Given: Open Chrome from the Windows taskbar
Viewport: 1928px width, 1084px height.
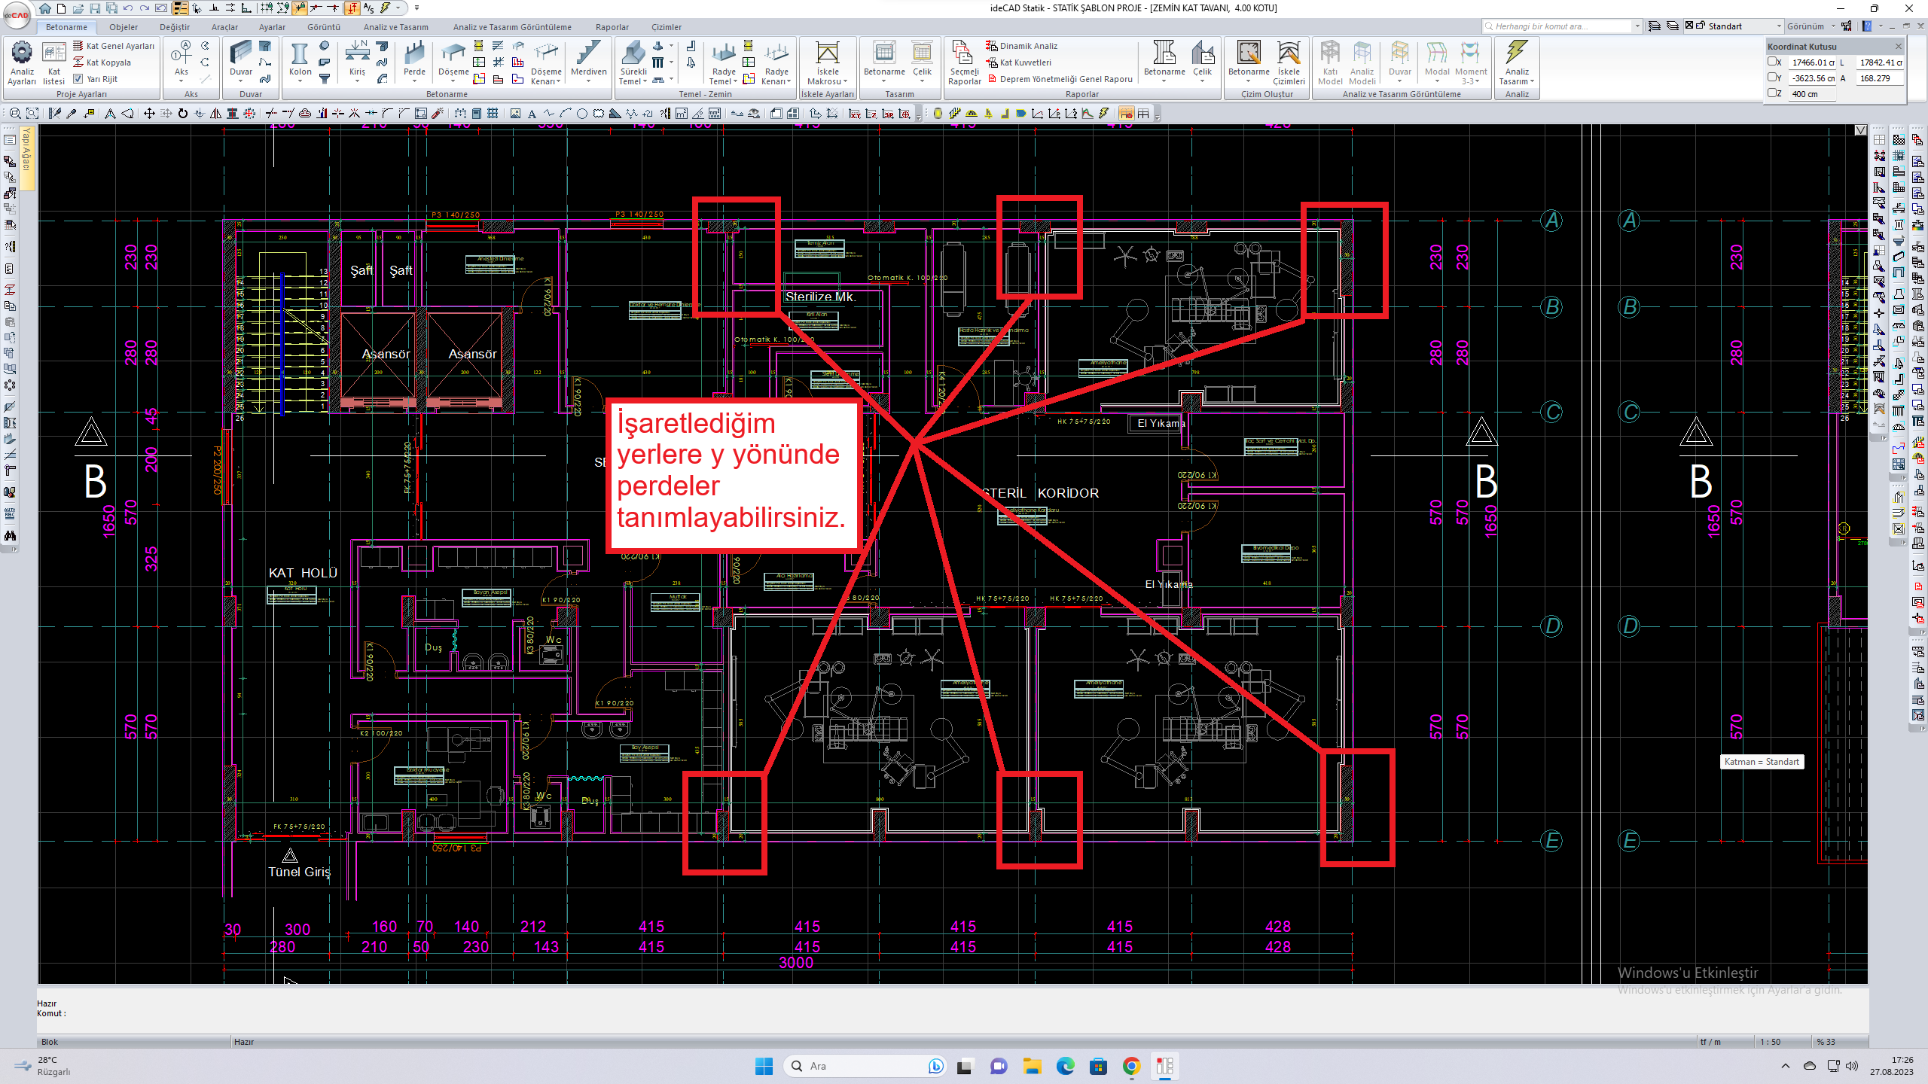Looking at the screenshot, I should click(x=1131, y=1066).
